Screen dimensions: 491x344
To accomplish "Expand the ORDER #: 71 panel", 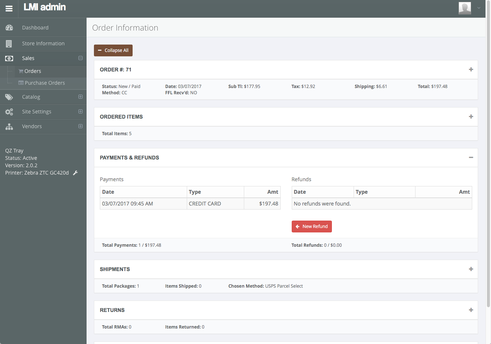I will pos(471,70).
